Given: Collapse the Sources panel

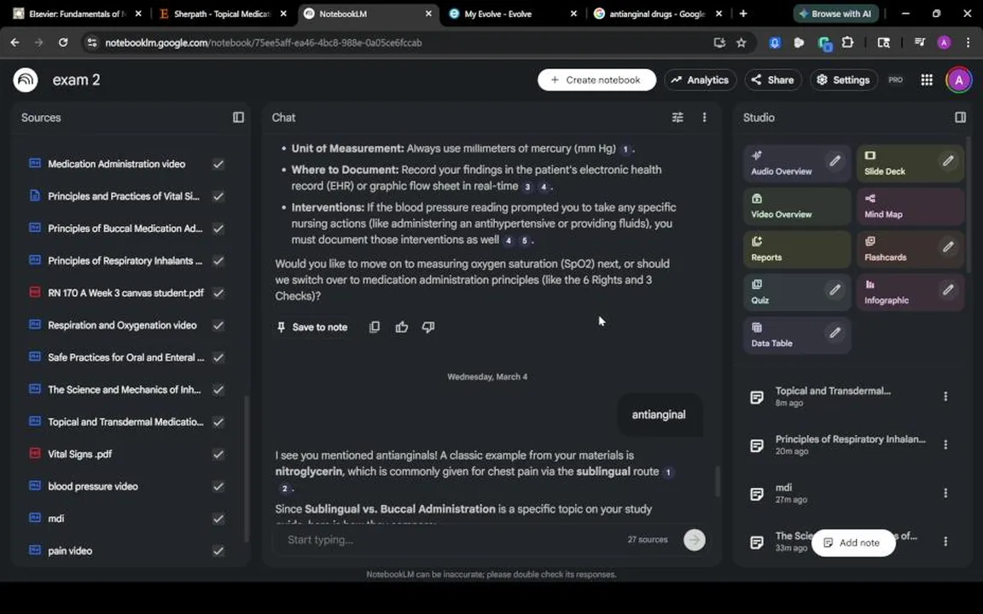Looking at the screenshot, I should pos(238,117).
